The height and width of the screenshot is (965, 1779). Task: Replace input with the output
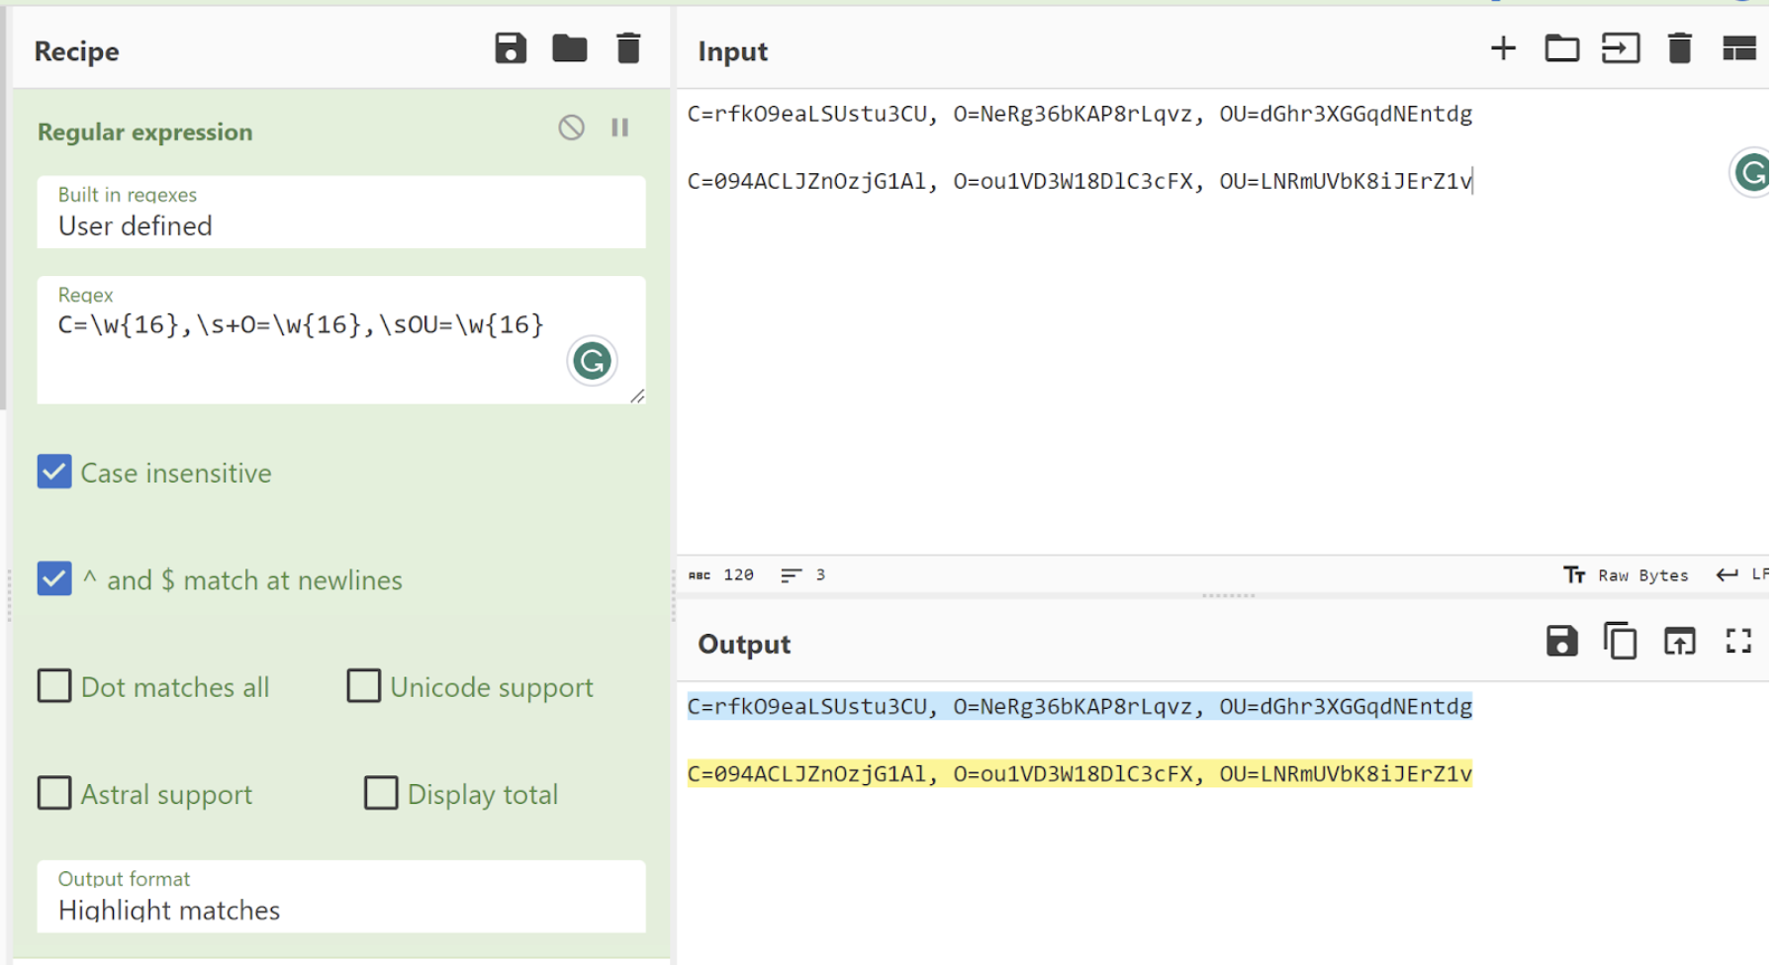(1679, 641)
